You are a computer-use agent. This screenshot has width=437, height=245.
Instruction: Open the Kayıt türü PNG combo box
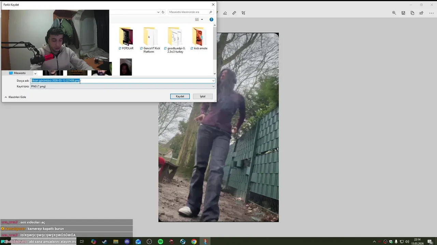pyautogui.click(x=123, y=86)
